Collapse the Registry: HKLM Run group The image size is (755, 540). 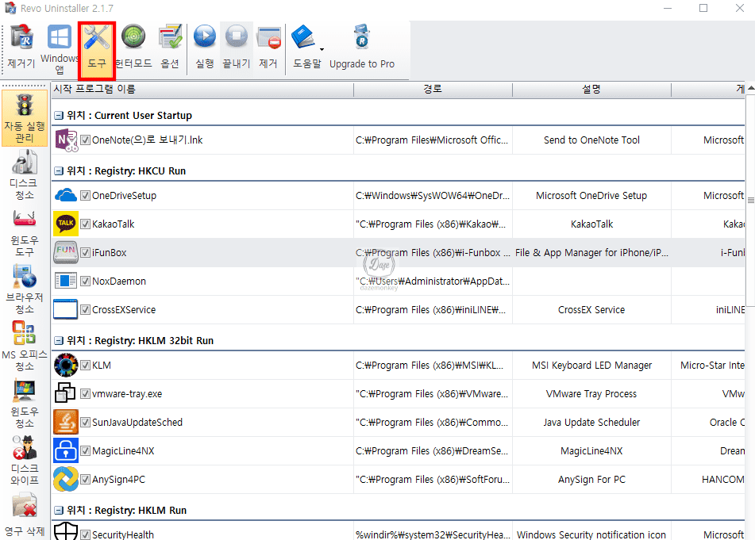point(58,510)
